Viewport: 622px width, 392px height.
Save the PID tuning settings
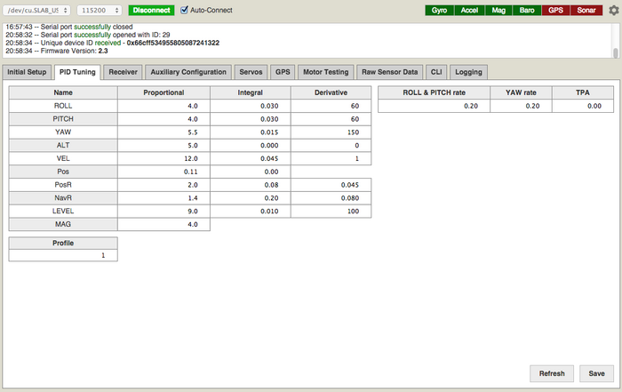point(596,373)
